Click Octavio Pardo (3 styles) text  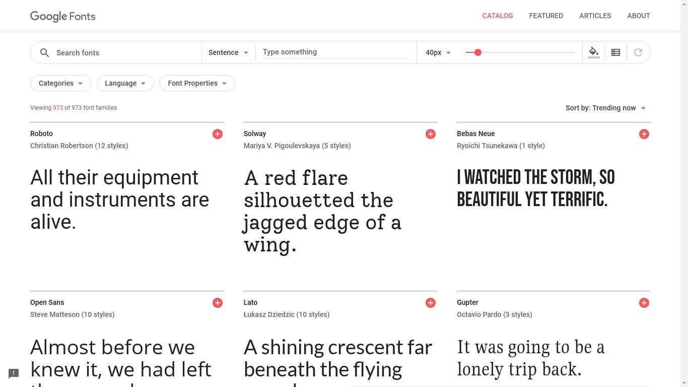pos(495,314)
